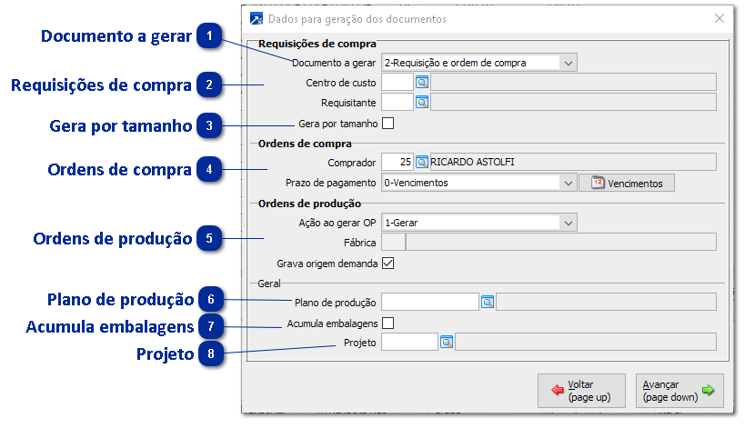This screenshot has width=755, height=428.
Task: Enable the Gera por tamanho checkbox
Action: tap(388, 124)
